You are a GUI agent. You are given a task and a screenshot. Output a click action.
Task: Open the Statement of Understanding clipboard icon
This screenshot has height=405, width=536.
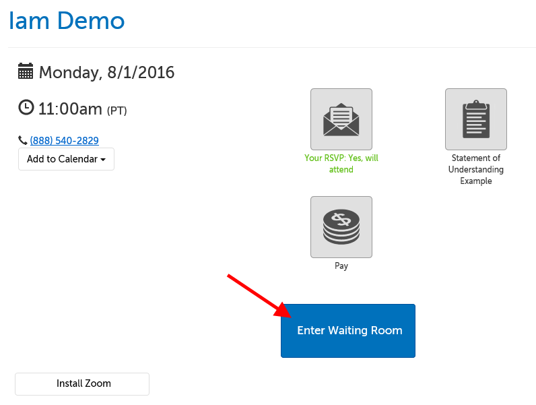pyautogui.click(x=475, y=119)
